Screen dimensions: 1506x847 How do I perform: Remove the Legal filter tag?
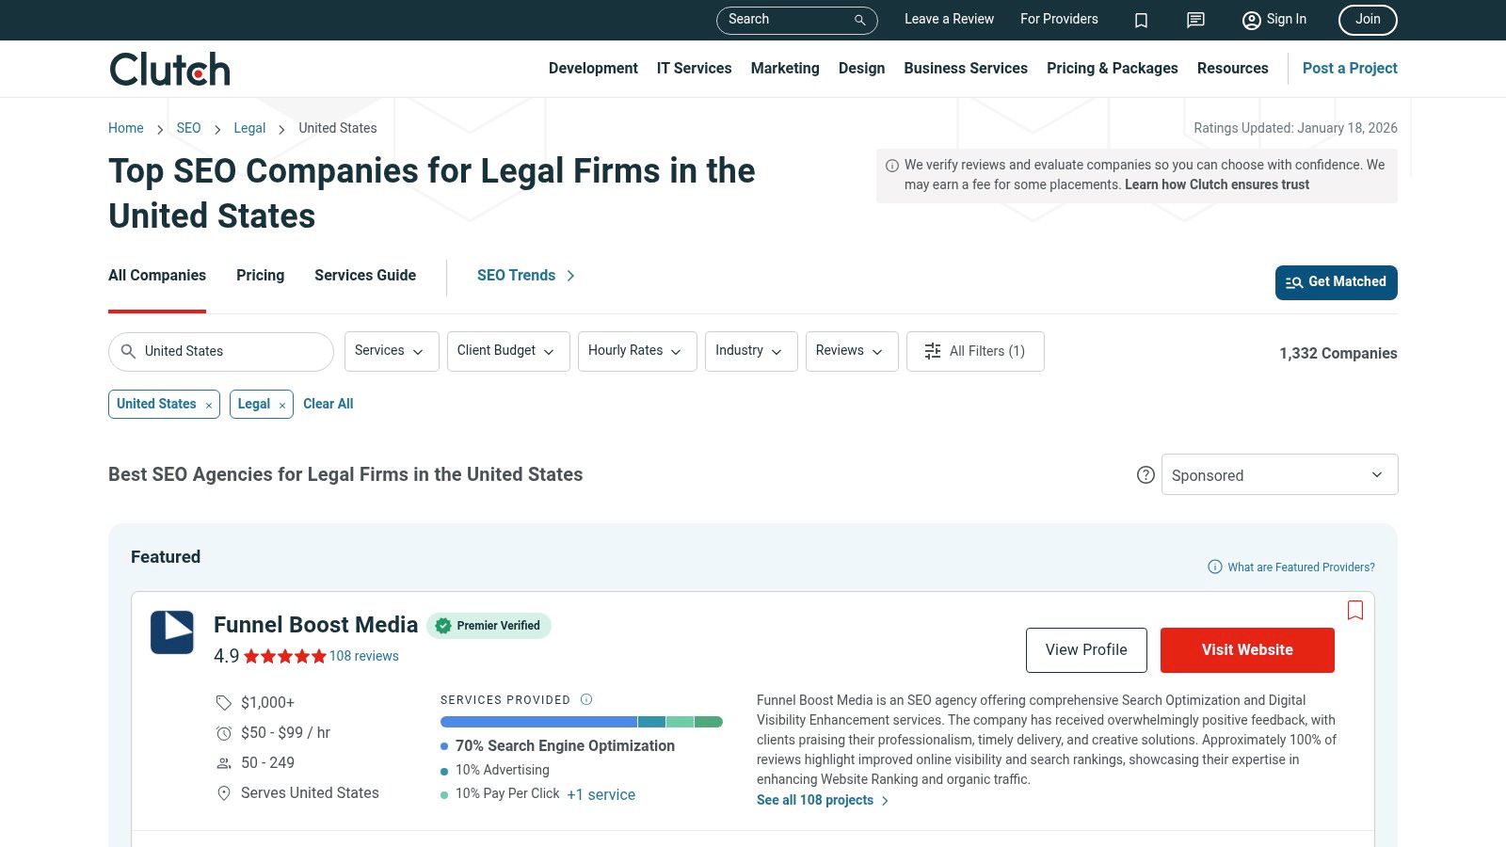click(x=282, y=405)
